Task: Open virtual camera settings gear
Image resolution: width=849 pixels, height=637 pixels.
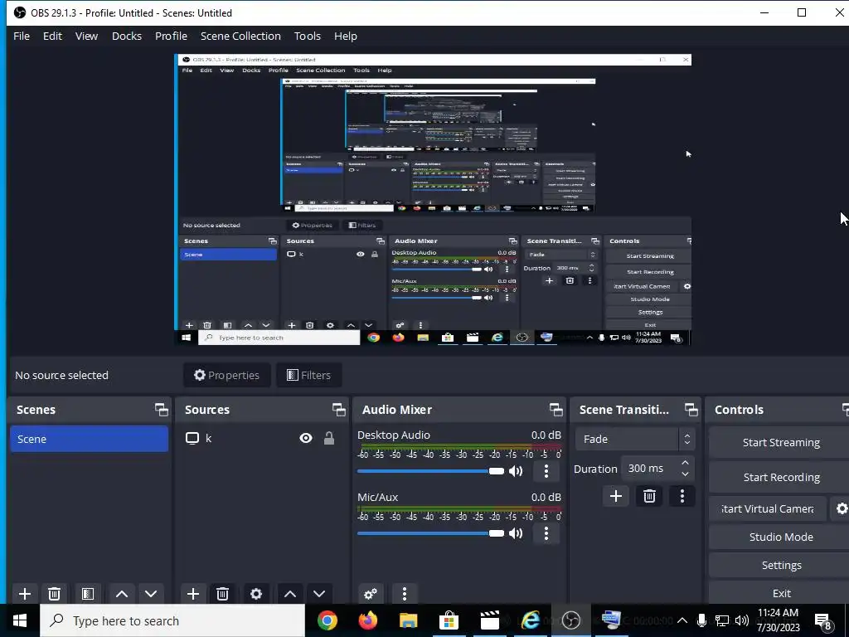Action: [841, 508]
